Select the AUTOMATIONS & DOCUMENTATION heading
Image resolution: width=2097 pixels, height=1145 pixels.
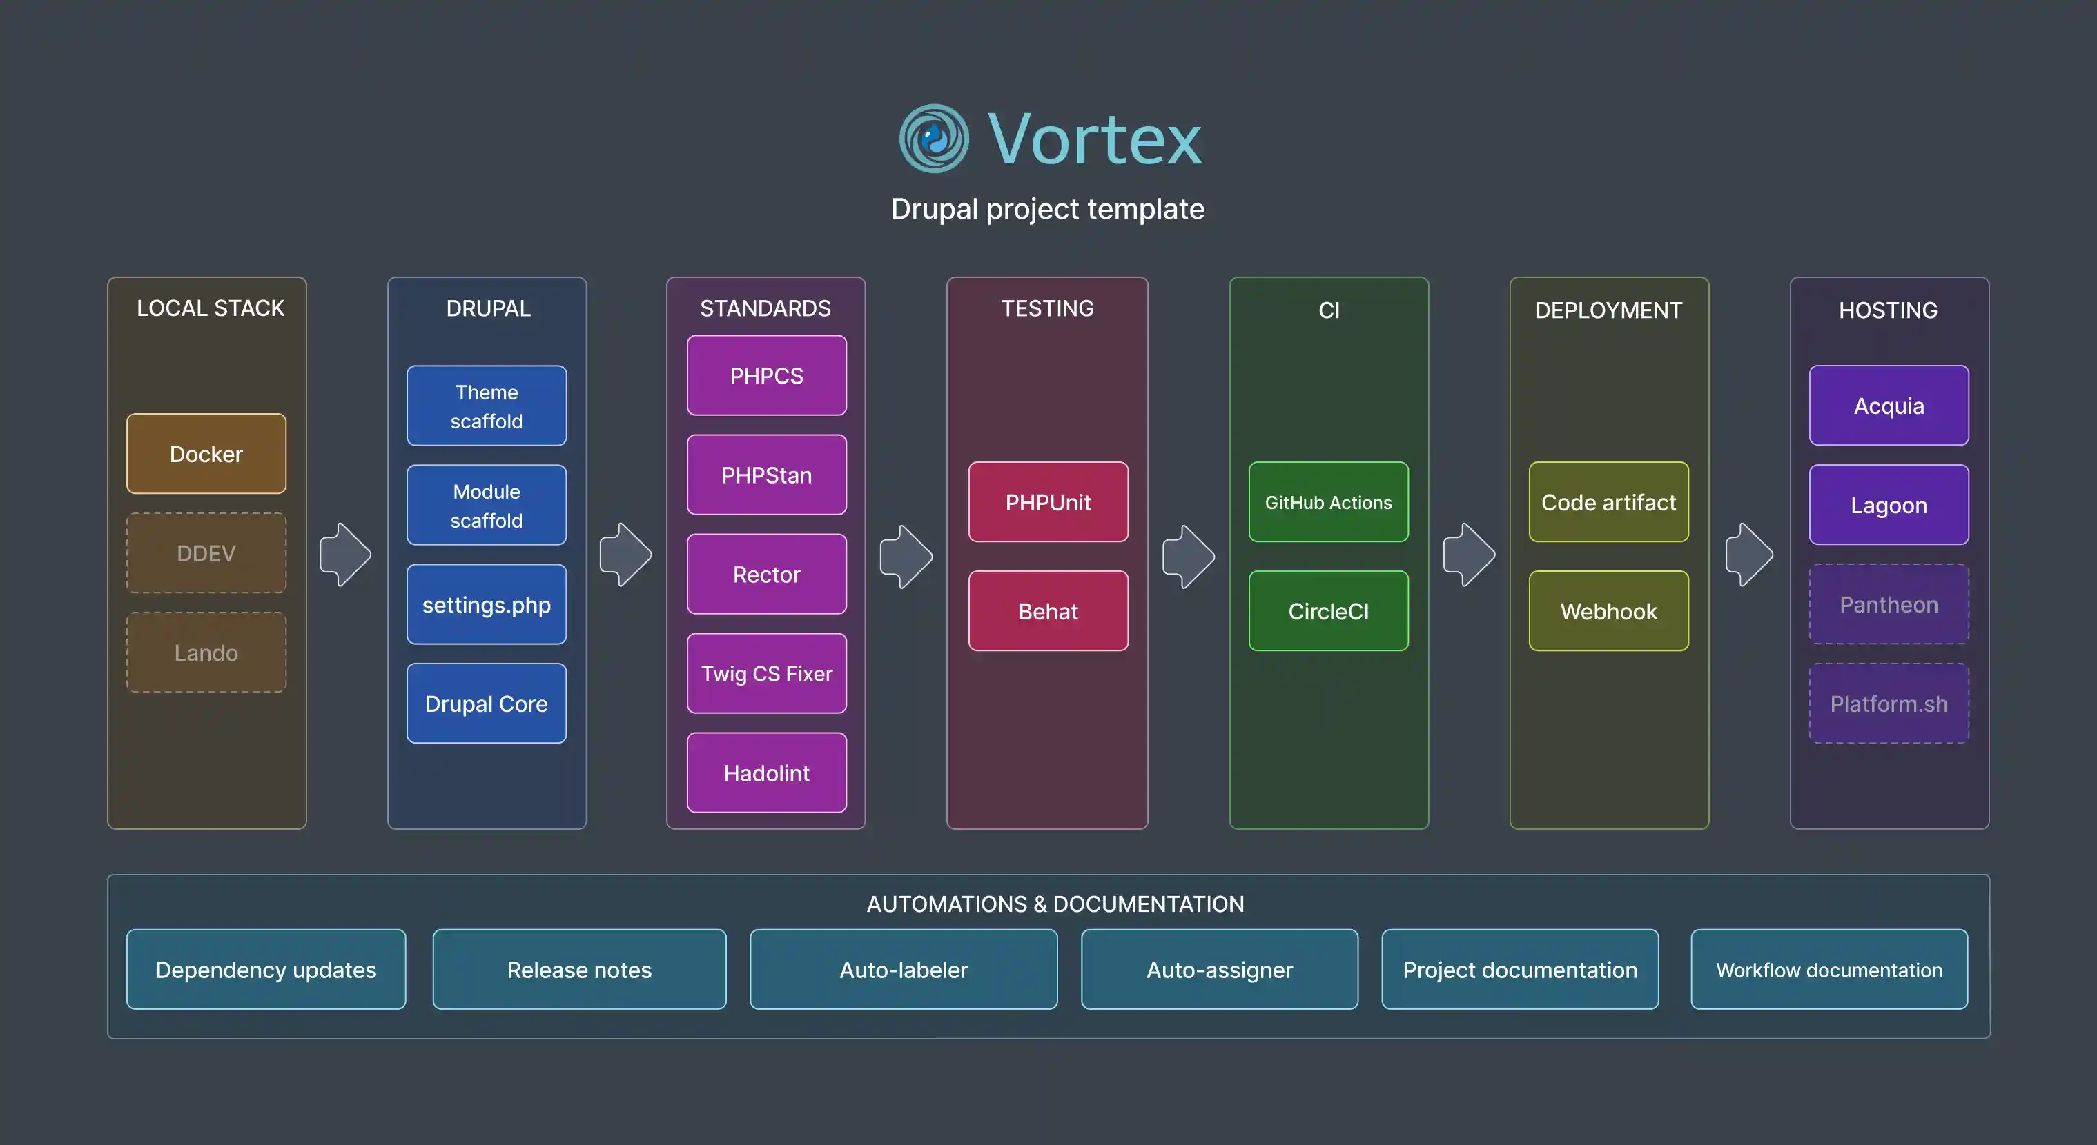tap(1055, 904)
